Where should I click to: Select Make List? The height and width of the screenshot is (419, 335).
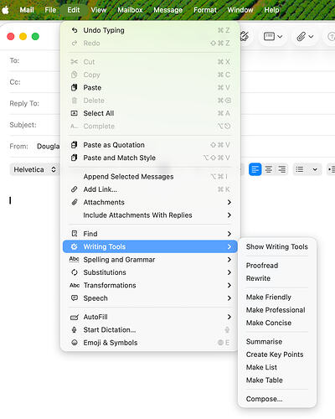[277, 367]
